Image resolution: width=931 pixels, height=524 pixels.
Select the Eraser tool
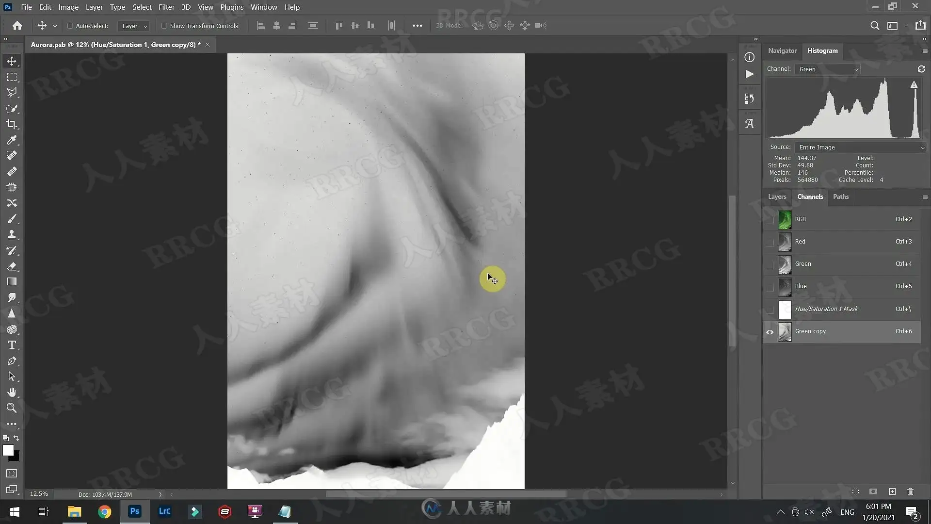(12, 266)
